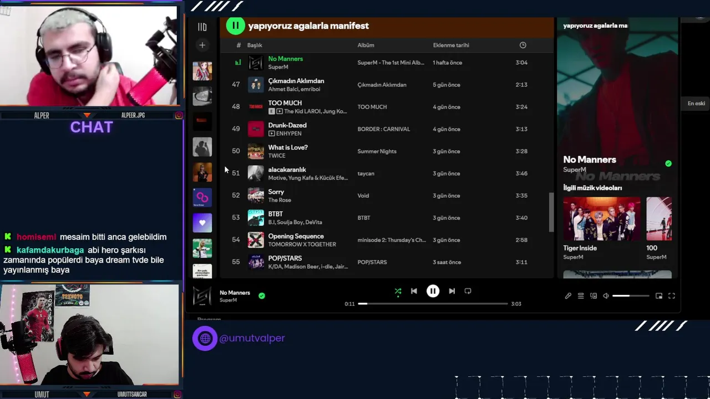The width and height of the screenshot is (710, 399).
Task: Open lyrics microphone icon in player bar
Action: 568,296
